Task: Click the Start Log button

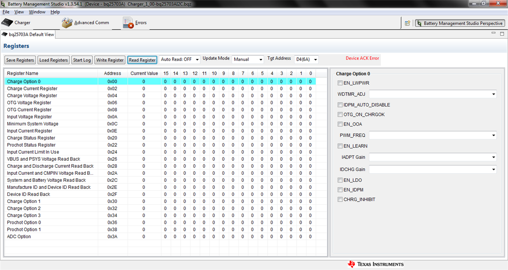Action: pos(82,60)
